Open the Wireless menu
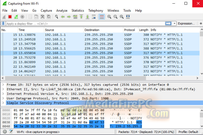The height and width of the screenshot is (135, 203). 113,11
